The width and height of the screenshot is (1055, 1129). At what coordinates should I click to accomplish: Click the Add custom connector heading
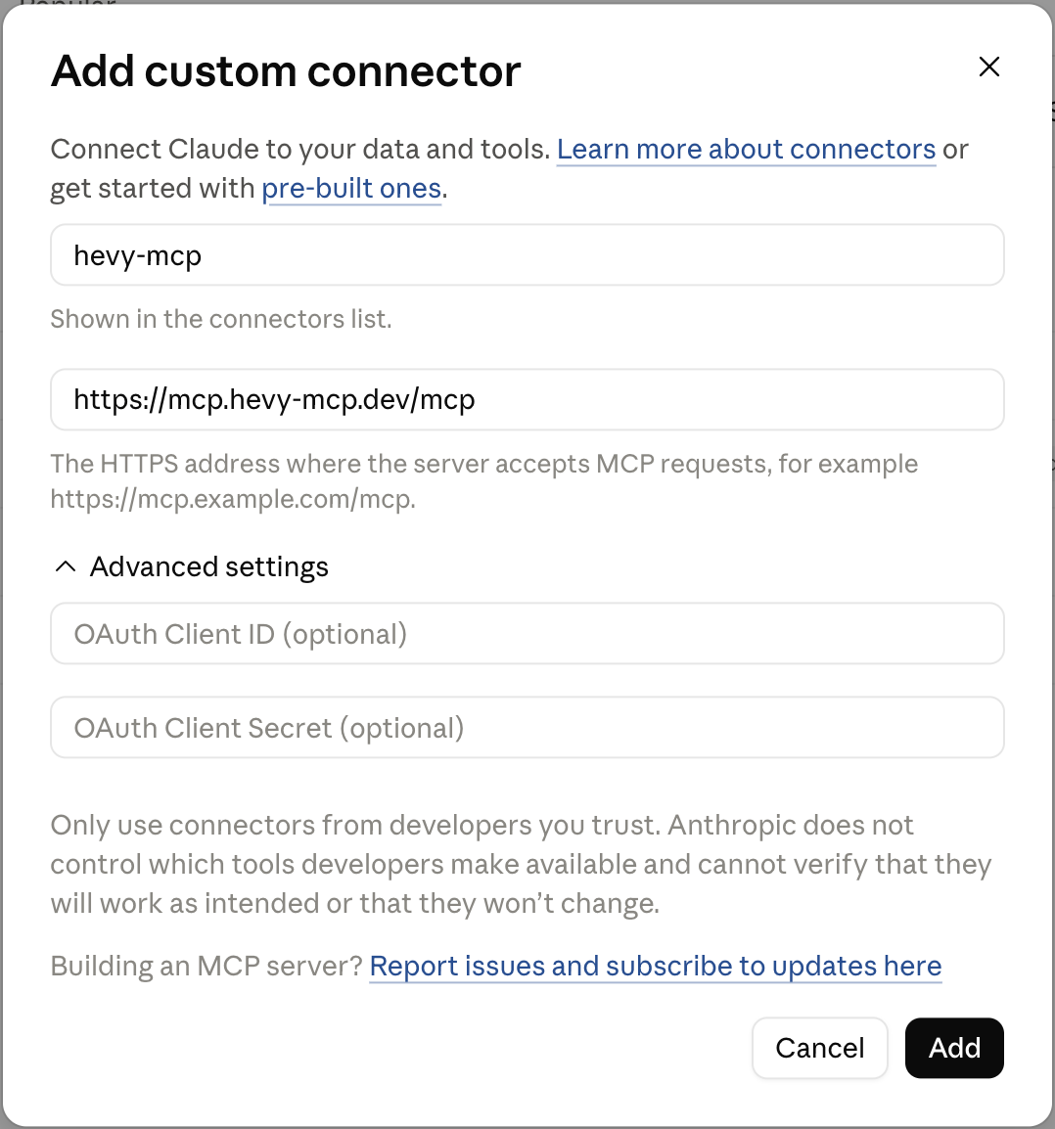285,71
